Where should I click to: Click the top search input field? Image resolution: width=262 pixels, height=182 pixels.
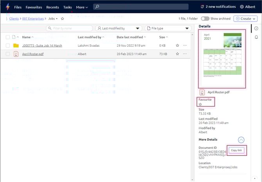click(x=141, y=7)
